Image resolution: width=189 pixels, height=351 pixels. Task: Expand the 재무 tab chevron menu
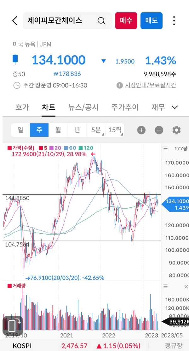[x=174, y=107]
